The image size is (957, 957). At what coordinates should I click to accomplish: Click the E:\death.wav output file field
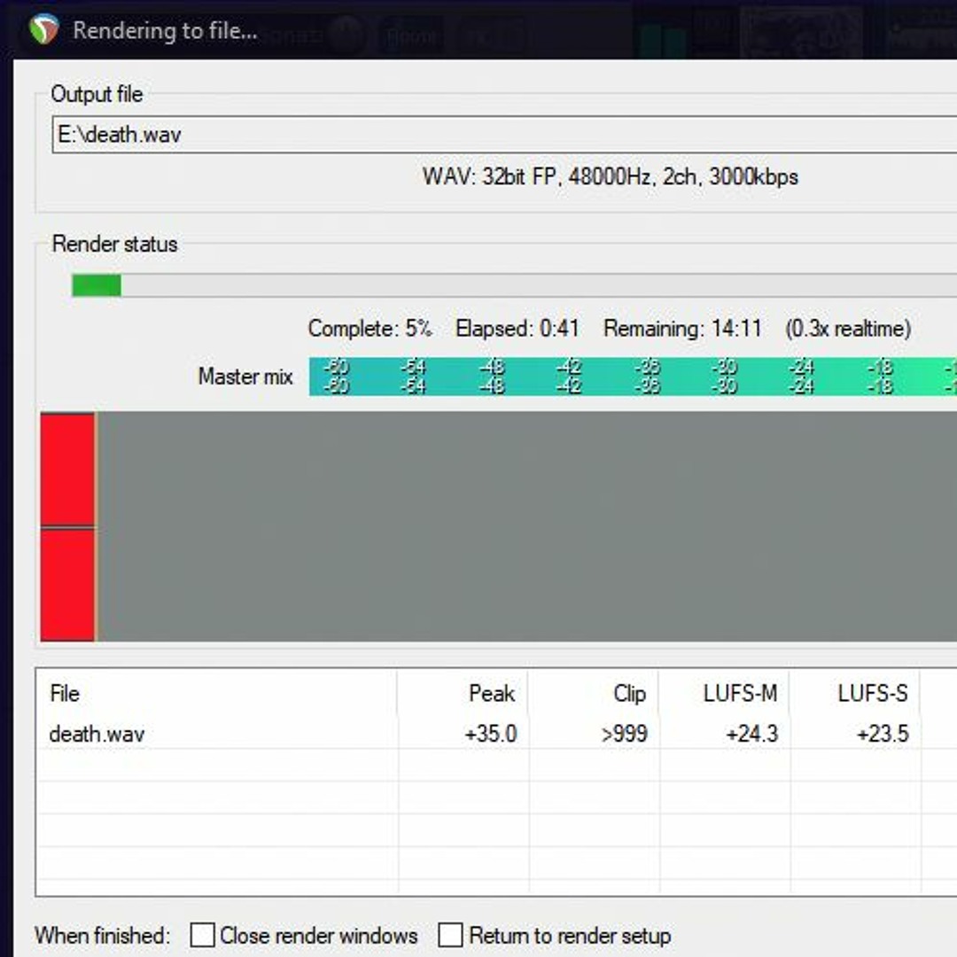[496, 135]
